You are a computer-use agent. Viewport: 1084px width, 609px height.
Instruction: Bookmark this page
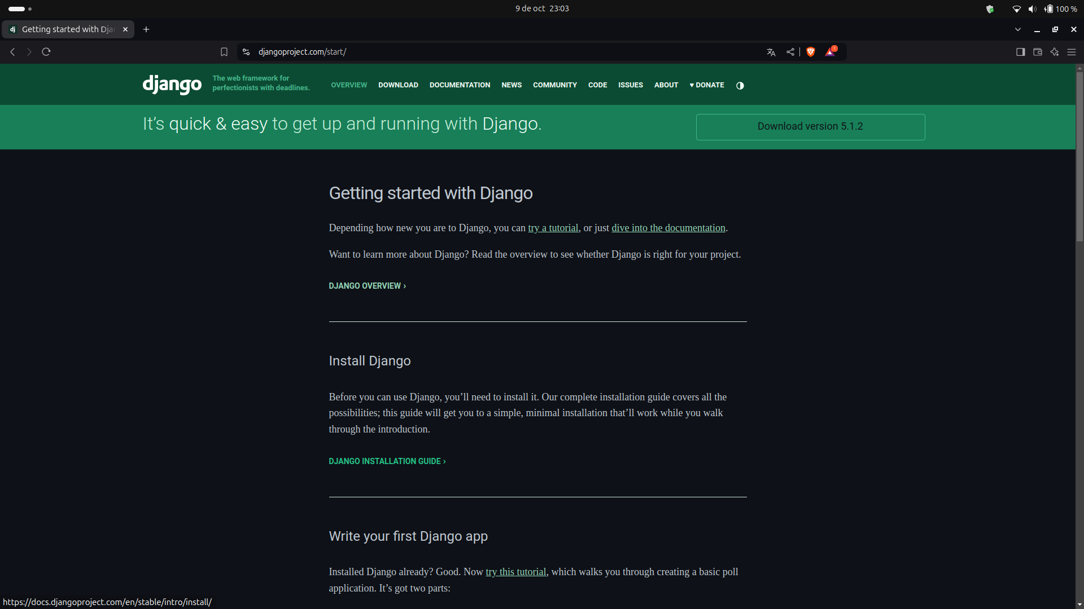click(x=224, y=52)
